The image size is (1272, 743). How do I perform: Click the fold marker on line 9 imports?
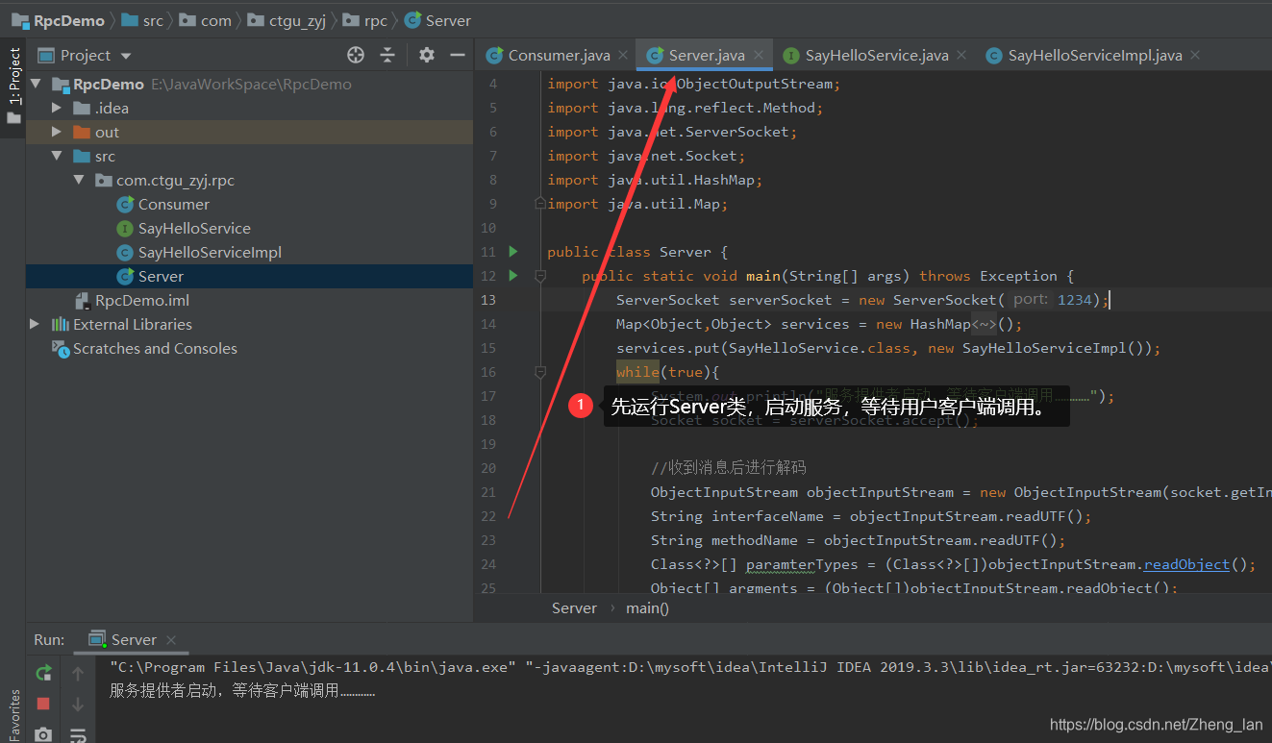coord(540,203)
